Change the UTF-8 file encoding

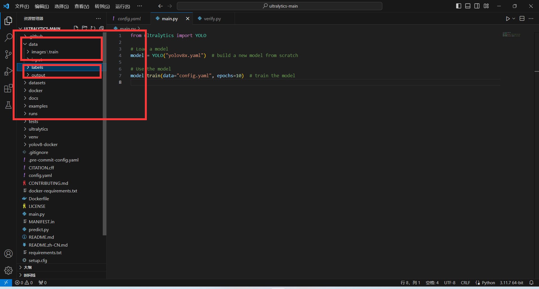pyautogui.click(x=450, y=283)
